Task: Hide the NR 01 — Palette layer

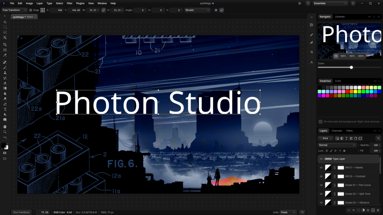Action: pos(321,168)
